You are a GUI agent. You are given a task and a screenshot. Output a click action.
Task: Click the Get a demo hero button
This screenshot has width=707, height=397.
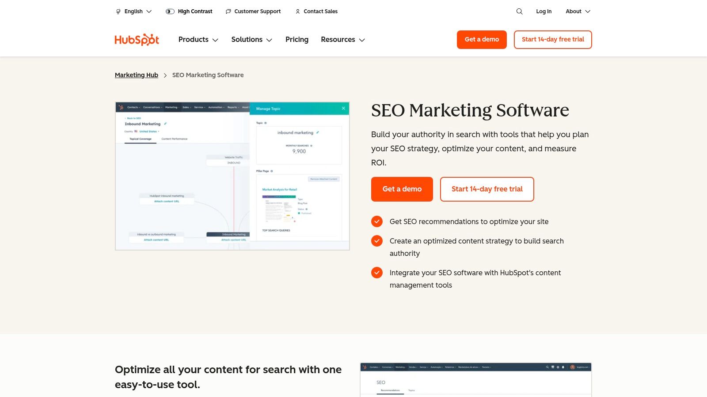tap(402, 189)
